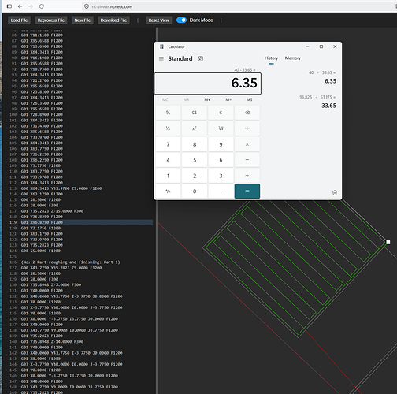This screenshot has width=397, height=394.
Task: Click the decimal point key
Action: pyautogui.click(x=221, y=191)
